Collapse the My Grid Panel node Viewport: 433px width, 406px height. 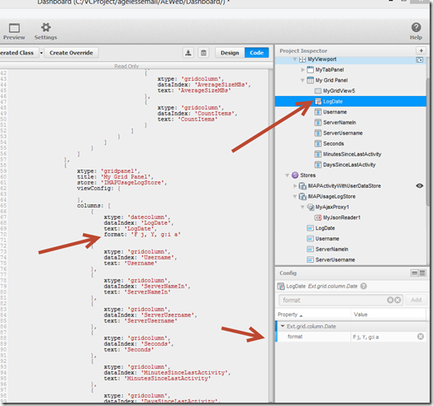[302, 80]
